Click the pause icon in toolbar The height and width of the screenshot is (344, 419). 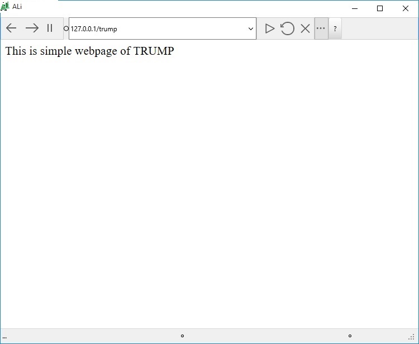point(50,28)
